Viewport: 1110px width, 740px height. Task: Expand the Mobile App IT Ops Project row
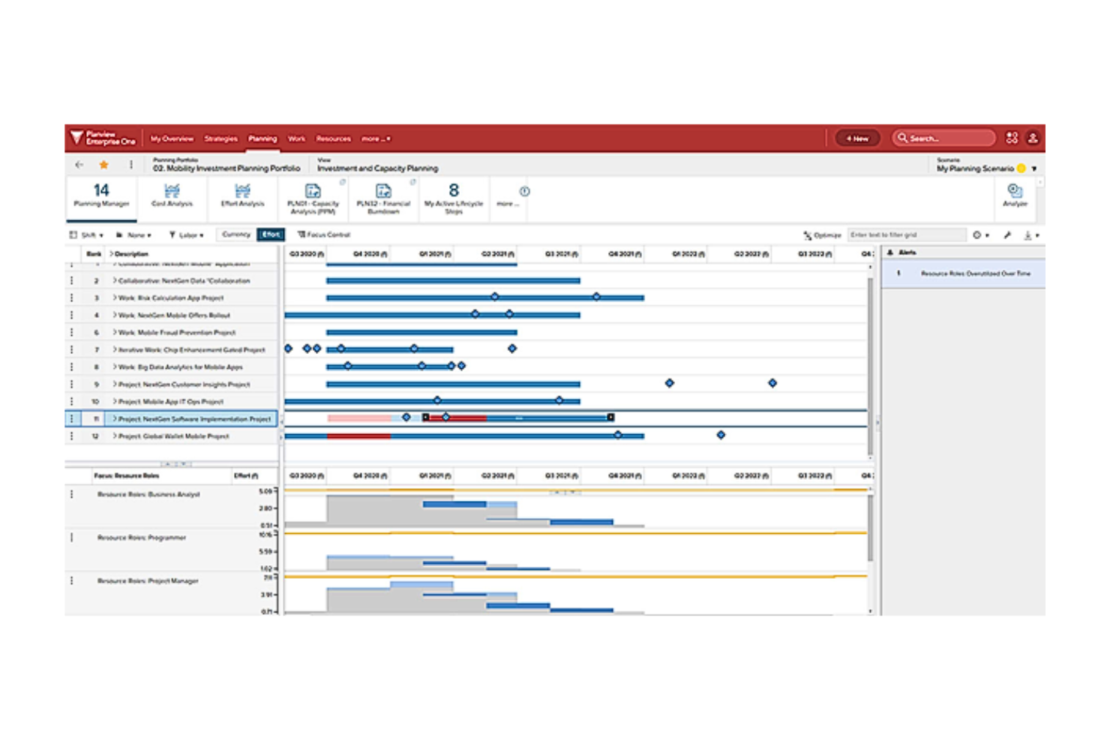point(114,401)
